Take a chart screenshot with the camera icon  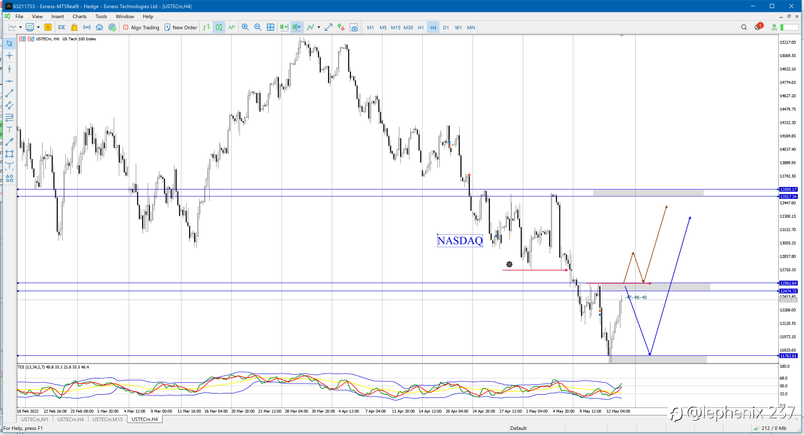click(354, 28)
